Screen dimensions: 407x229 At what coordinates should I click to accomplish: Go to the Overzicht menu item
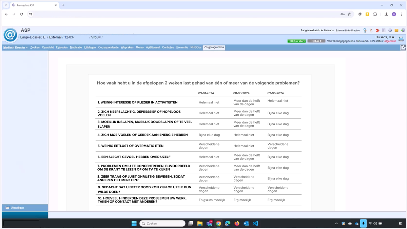(48, 47)
